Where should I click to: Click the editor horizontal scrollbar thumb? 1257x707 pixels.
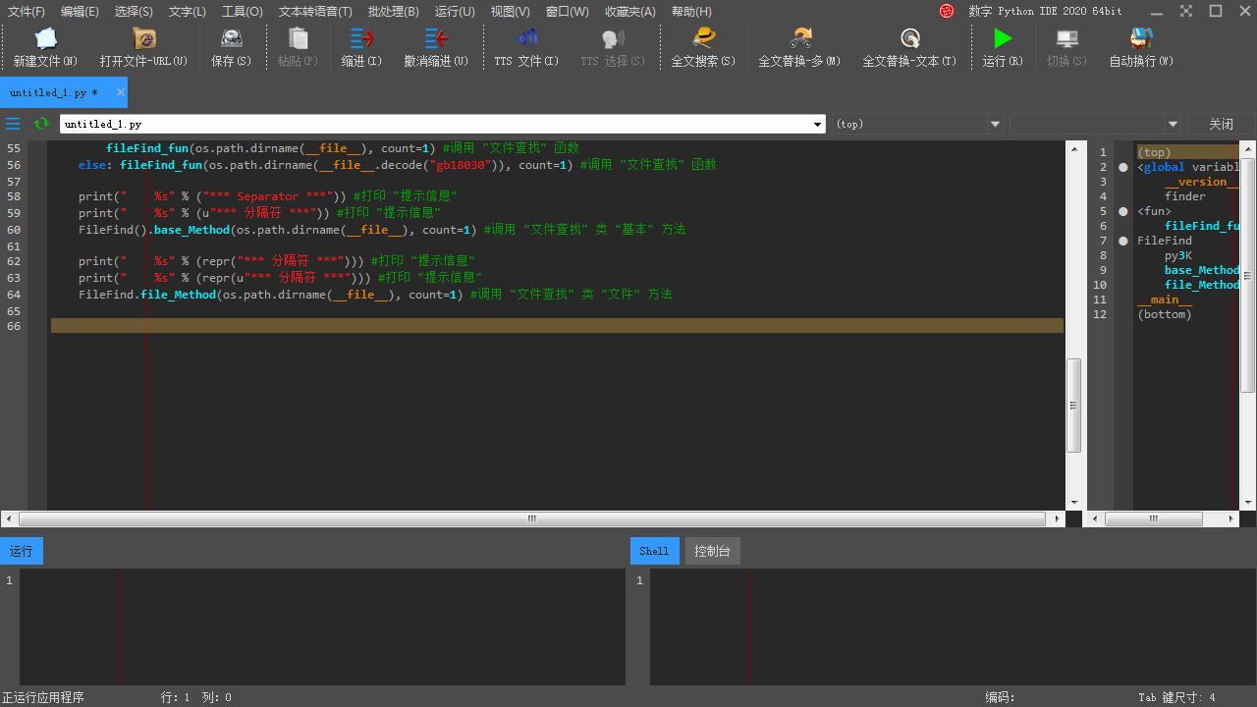tap(531, 518)
